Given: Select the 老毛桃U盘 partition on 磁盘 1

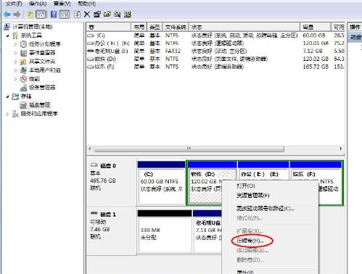Looking at the screenshot, I should pos(207,231).
